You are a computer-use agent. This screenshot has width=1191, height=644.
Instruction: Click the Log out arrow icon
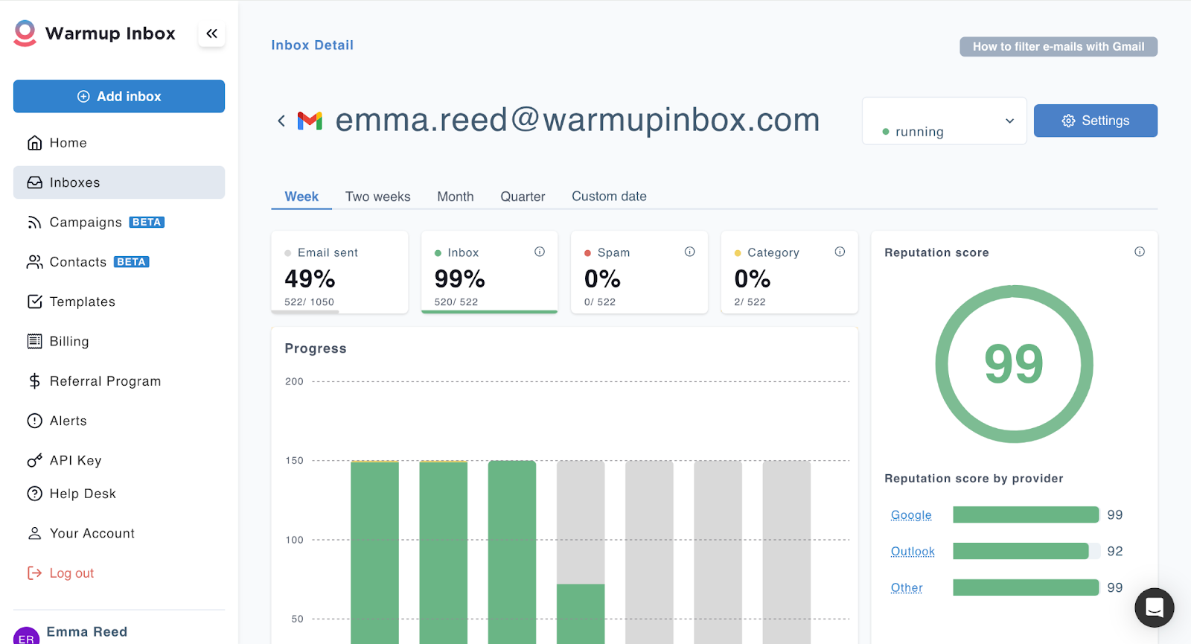point(34,573)
